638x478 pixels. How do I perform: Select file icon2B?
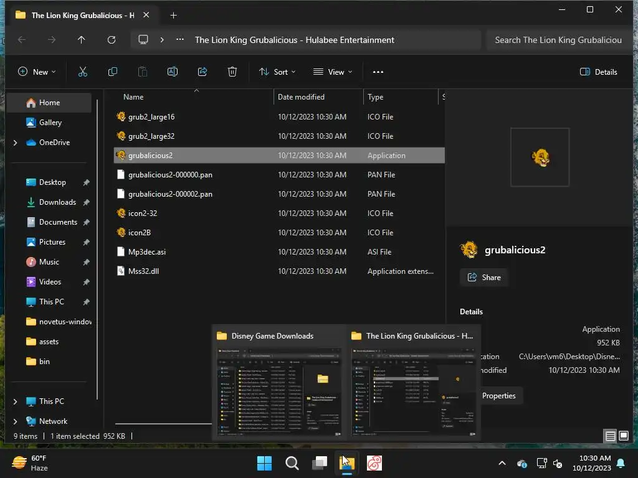click(279, 233)
